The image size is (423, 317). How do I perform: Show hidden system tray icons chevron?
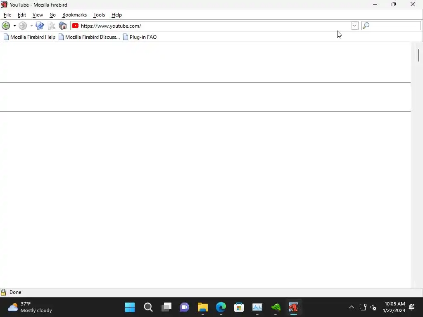tap(352, 307)
